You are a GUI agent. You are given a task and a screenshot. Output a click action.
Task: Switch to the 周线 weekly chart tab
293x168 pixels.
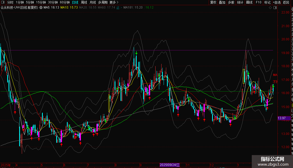tap(84, 2)
